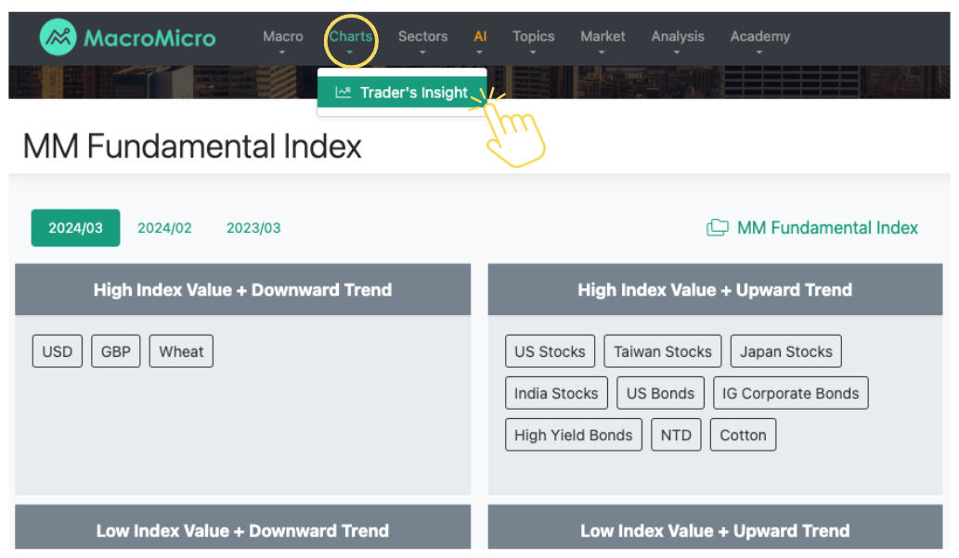Click Low Index Value + Downward Trend header
The image size is (959, 558).
point(243,527)
